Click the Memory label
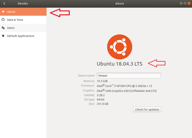Image resolution: width=192 pixels, height=138 pixels. pyautogui.click(x=89, y=81)
